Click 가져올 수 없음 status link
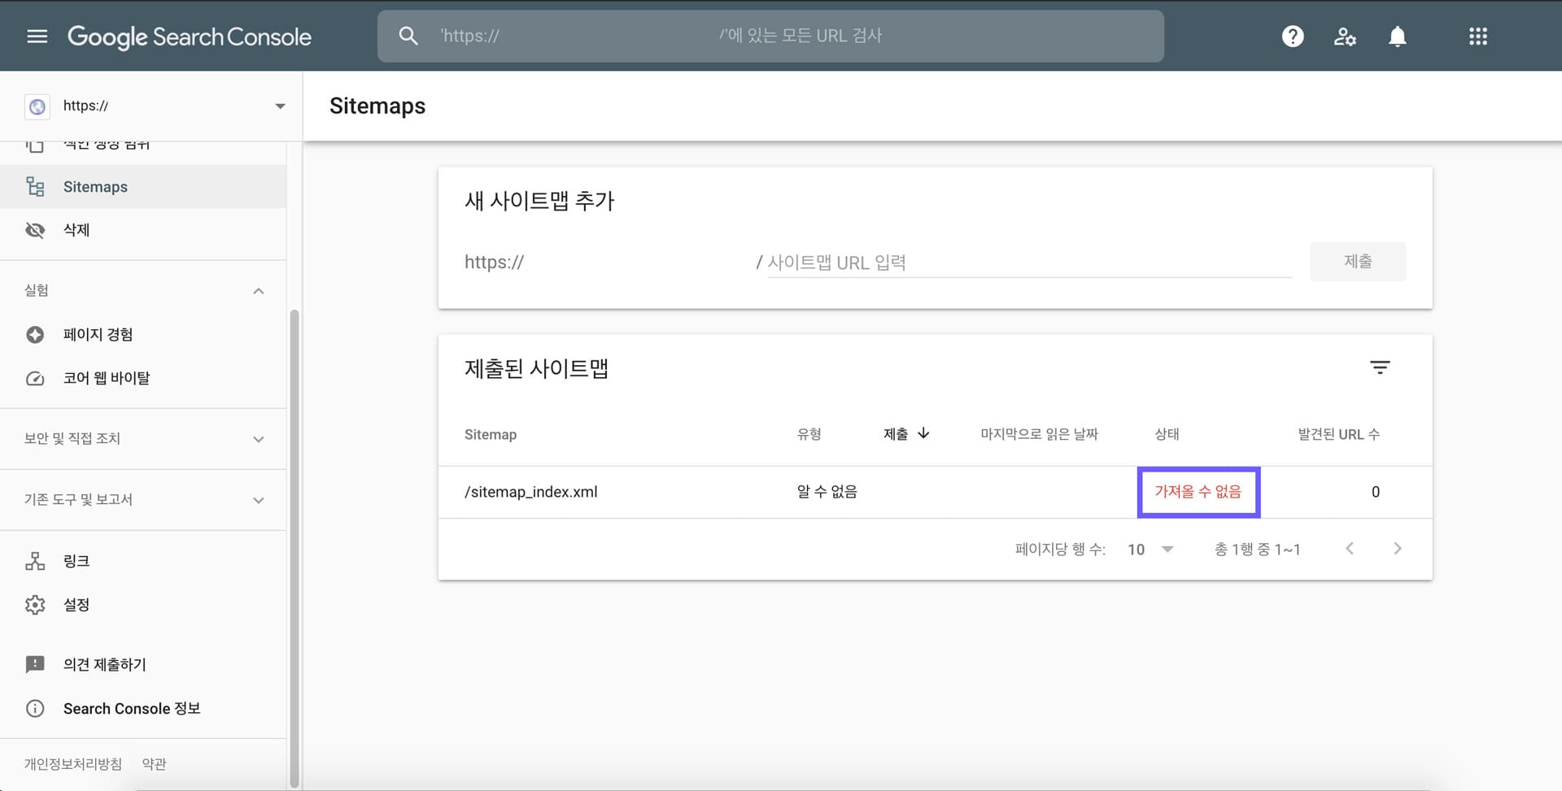This screenshot has width=1562, height=791. pyautogui.click(x=1198, y=491)
